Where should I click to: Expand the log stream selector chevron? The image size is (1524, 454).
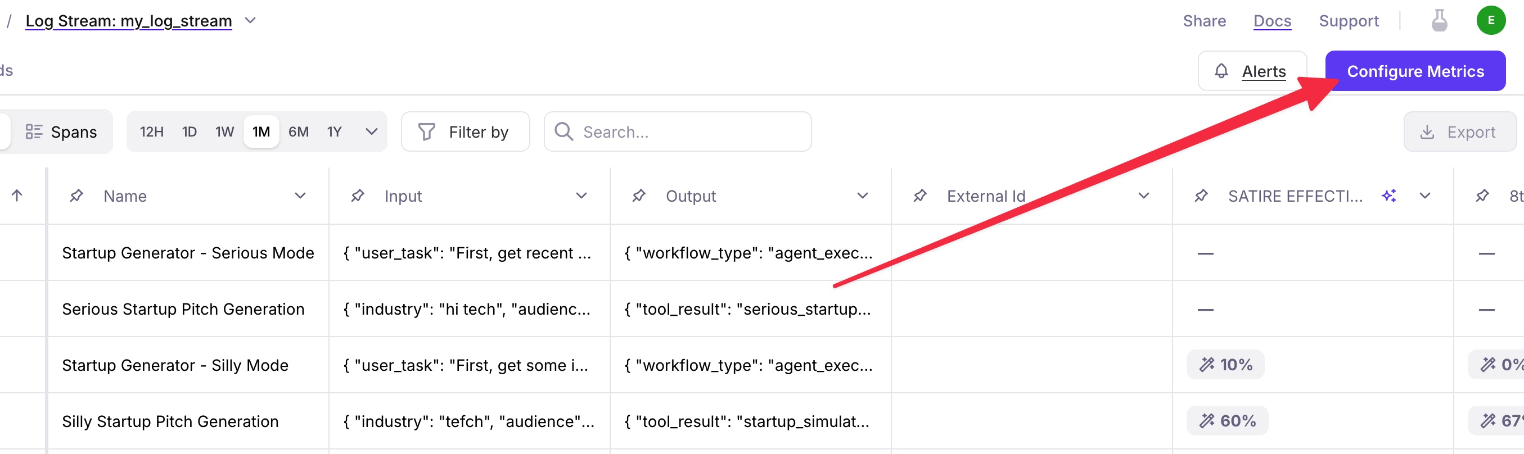[x=250, y=21]
